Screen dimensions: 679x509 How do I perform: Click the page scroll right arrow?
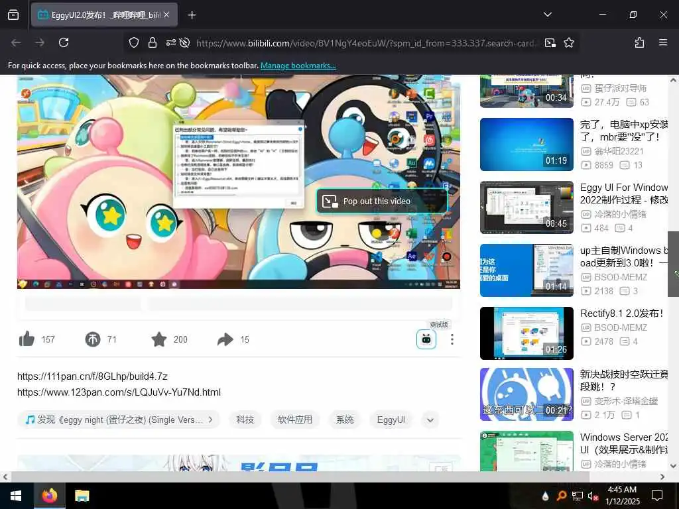[662, 477]
